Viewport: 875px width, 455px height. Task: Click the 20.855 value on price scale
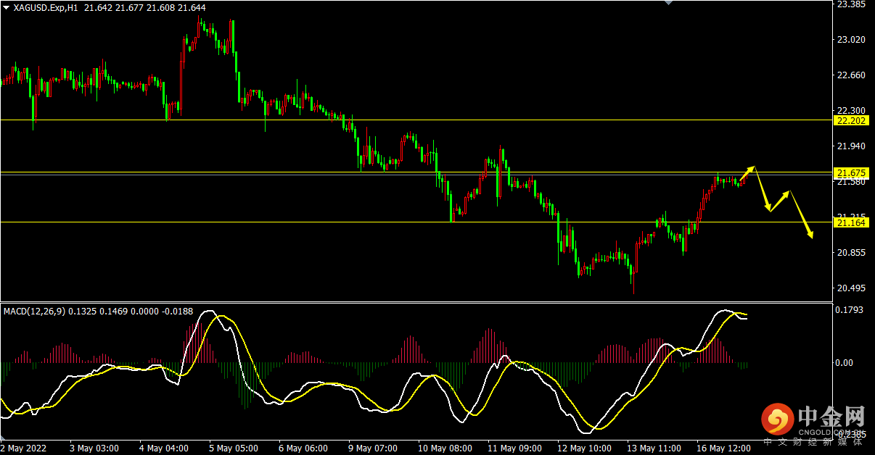pos(851,253)
